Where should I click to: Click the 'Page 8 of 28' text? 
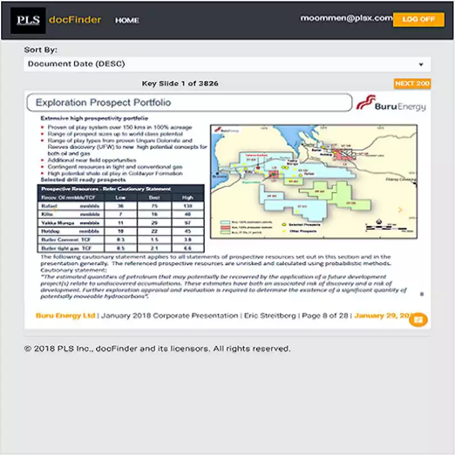(x=325, y=316)
